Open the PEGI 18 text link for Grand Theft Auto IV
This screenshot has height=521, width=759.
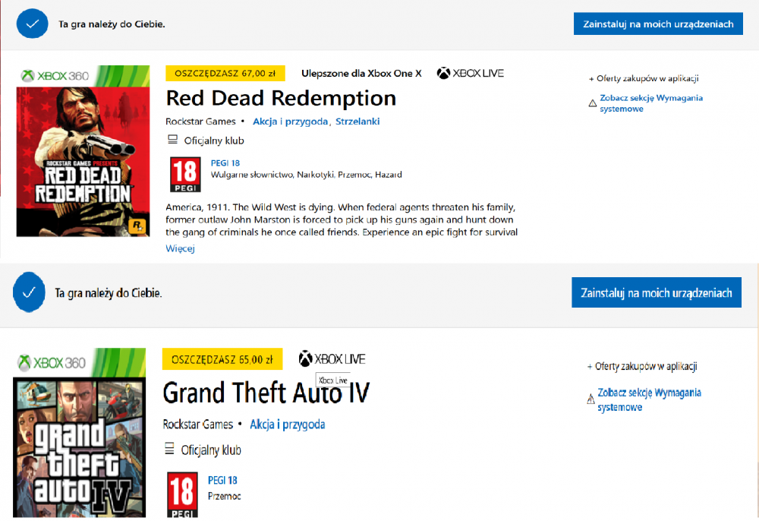pos(222,480)
